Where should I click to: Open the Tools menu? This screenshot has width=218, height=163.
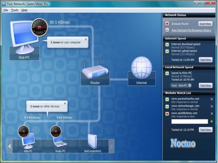[15, 10]
